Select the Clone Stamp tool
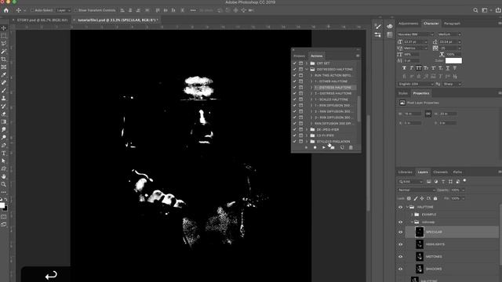 3,99
